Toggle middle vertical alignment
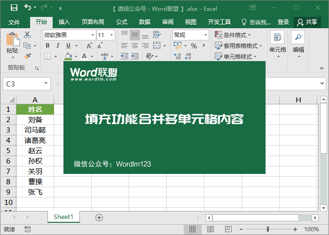This screenshot has width=329, height=235. coord(135,35)
